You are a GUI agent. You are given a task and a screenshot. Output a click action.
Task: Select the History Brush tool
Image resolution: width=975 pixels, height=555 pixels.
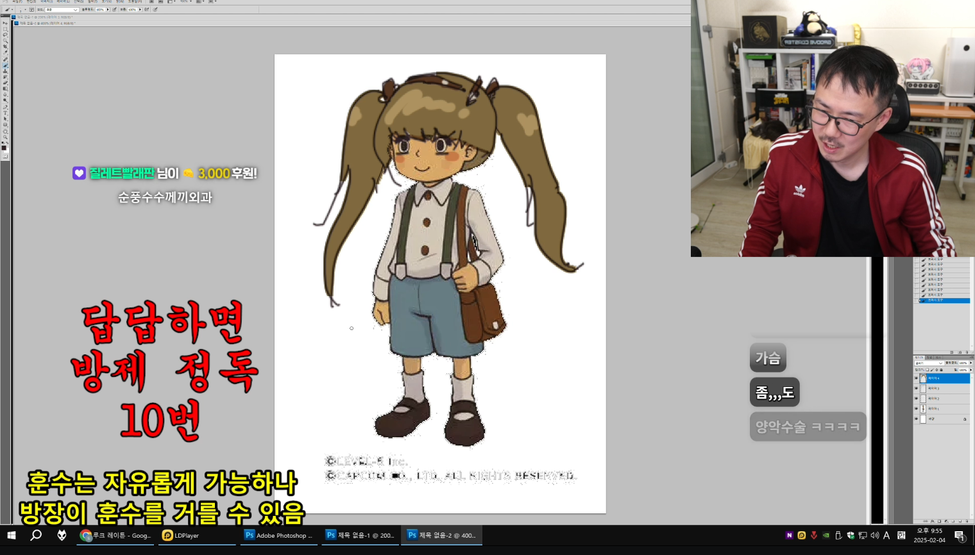point(5,77)
